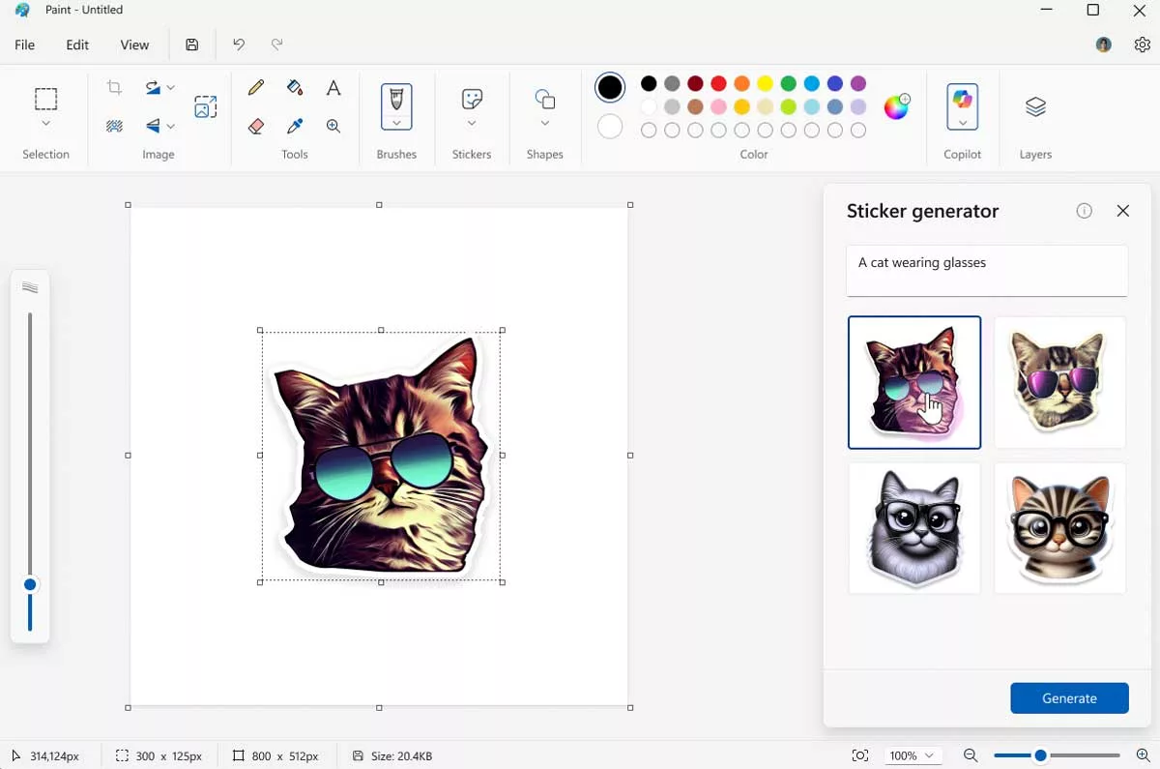Viewport: 1160px width, 769px height.
Task: Close the Sticker generator panel
Action: pos(1123,211)
